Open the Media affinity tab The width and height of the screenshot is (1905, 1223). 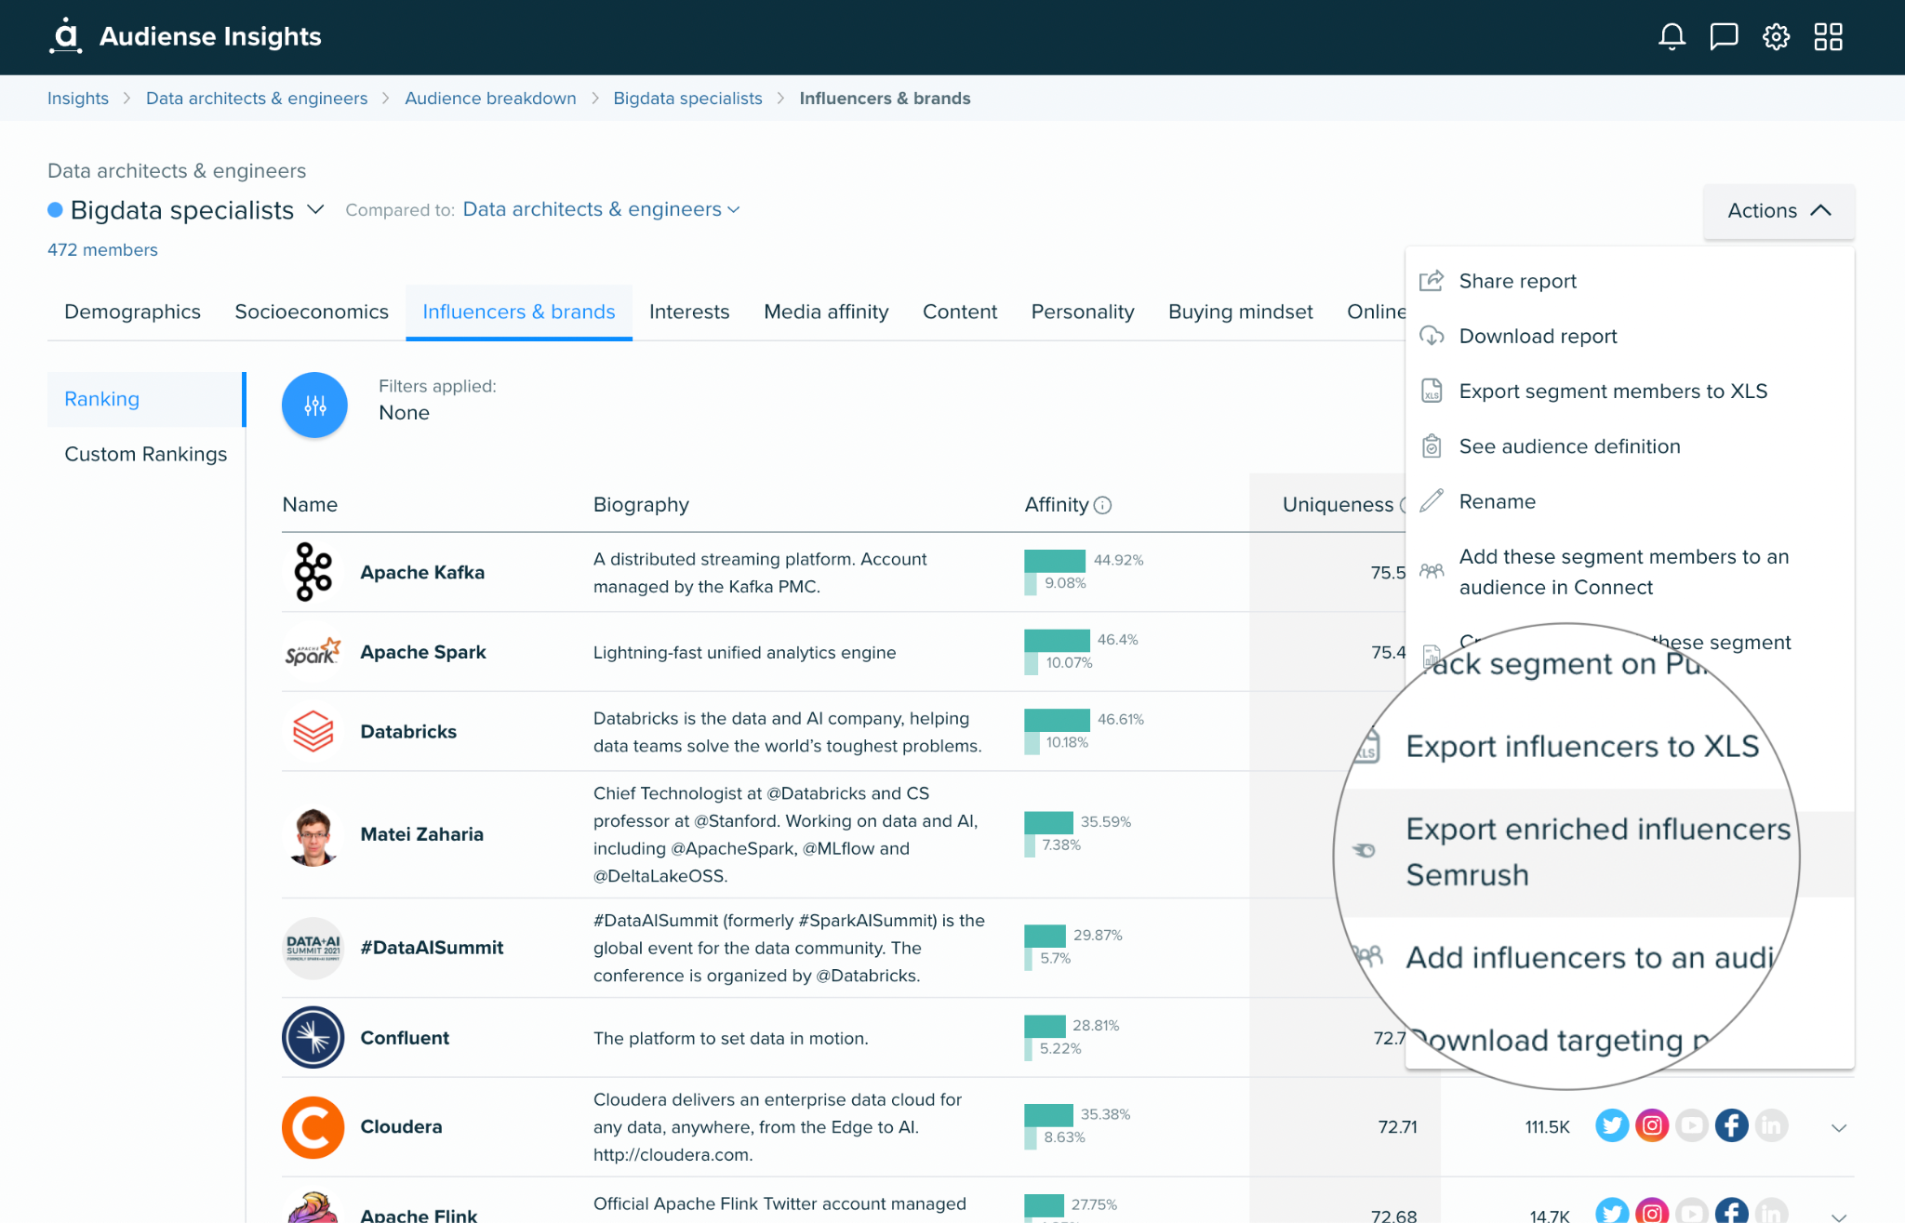point(826,312)
